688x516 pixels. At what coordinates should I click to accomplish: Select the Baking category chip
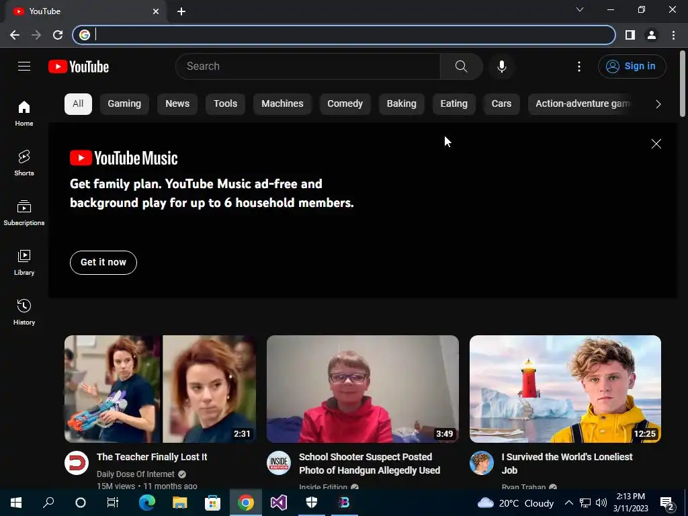click(x=402, y=104)
